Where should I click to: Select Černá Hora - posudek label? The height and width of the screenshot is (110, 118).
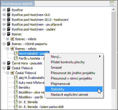point(27,63)
